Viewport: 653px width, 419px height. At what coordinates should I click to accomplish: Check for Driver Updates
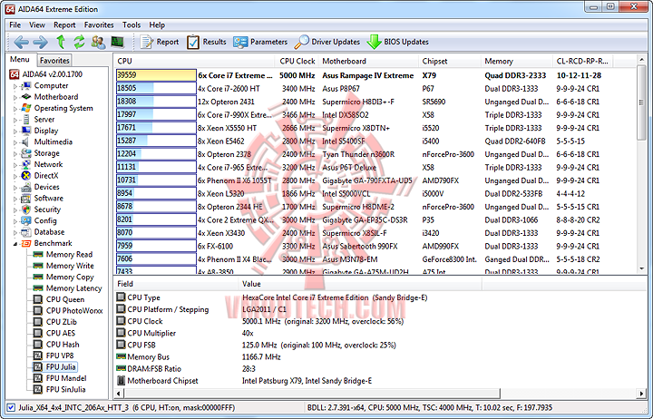326,42
